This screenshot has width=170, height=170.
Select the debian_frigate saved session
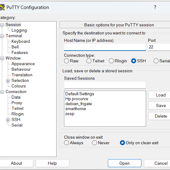click(79, 104)
